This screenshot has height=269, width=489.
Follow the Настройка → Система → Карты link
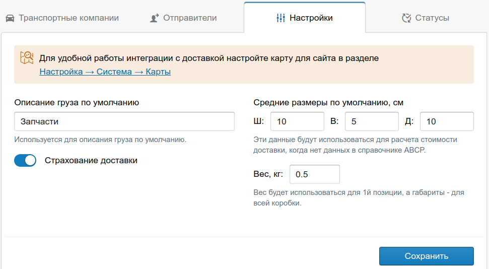coord(105,72)
